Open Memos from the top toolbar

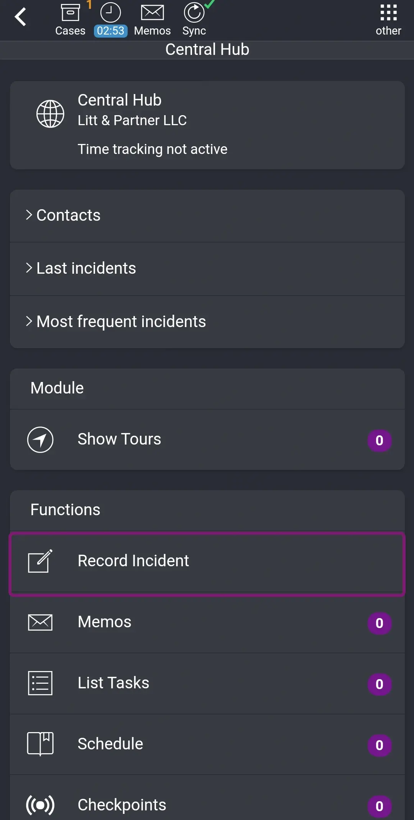[152, 12]
